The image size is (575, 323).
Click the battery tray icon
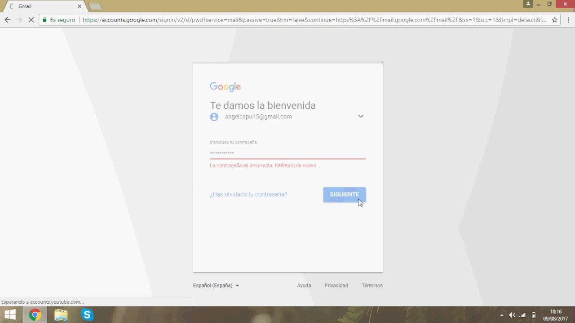coord(534,315)
